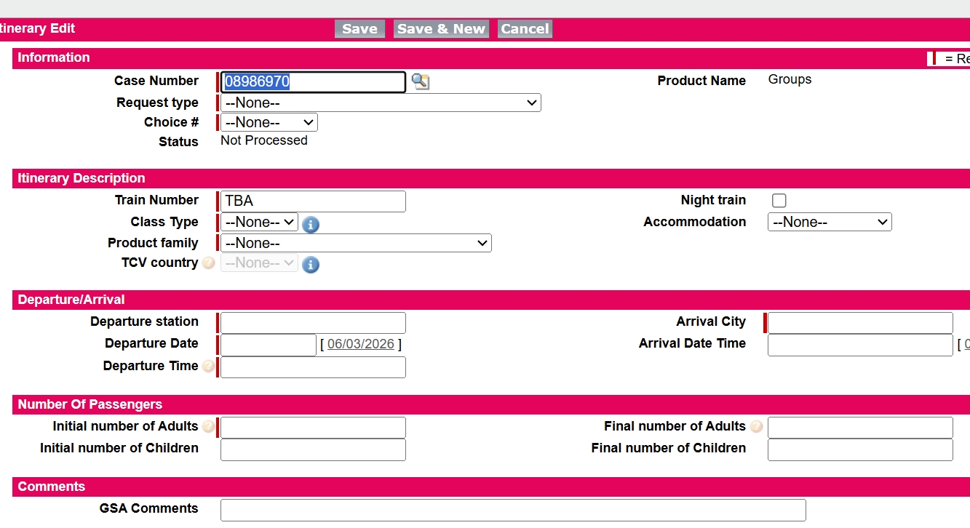Click the 06/03/2026 date link
The image size is (970, 528).
coord(361,344)
